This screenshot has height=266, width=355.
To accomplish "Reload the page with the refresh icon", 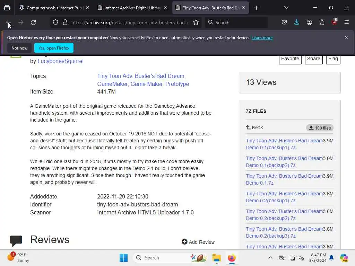I will (x=33, y=23).
